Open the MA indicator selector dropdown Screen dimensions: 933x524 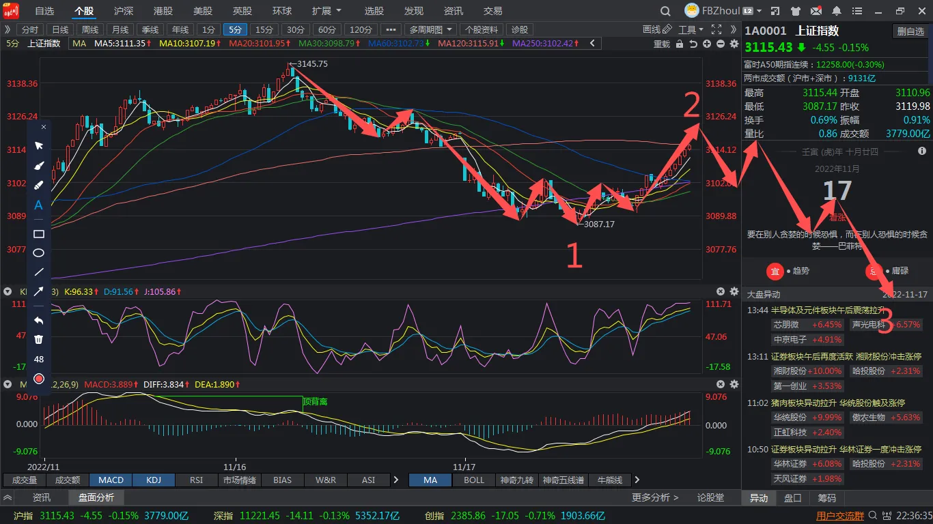coord(79,43)
